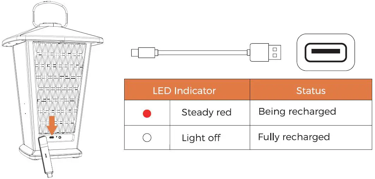Viewport: 375px width, 179px height.
Task: Click the "Being recharged" status text
Action: (297, 112)
